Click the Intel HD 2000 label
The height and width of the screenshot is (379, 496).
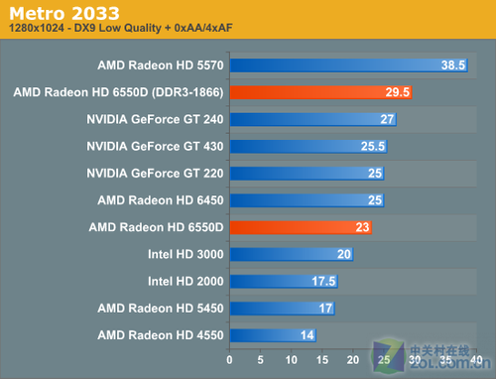[x=186, y=282]
